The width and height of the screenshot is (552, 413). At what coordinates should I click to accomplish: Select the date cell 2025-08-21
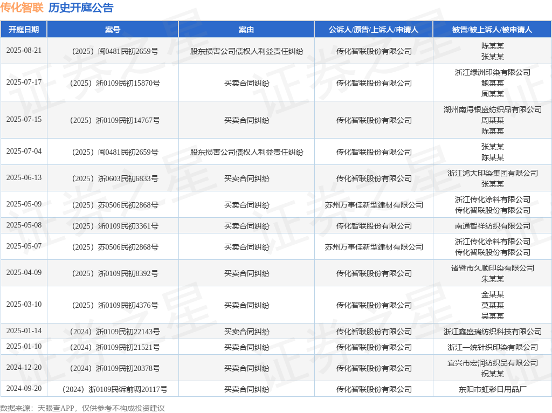(x=24, y=50)
